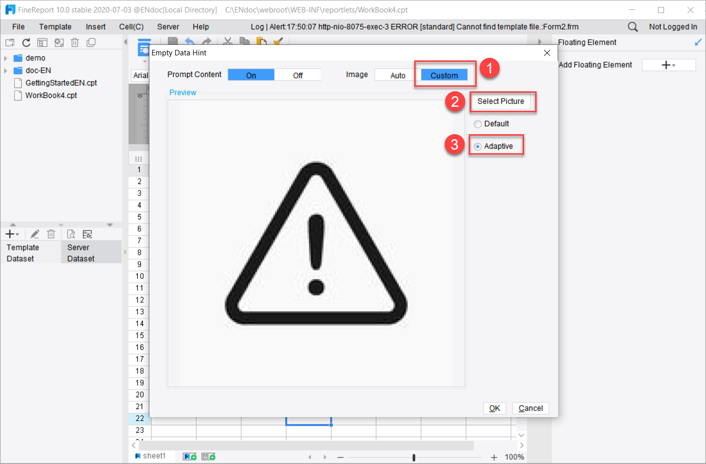Click the redo arrow in the toolbar
Screen dimensions: 706x464
[206, 41]
